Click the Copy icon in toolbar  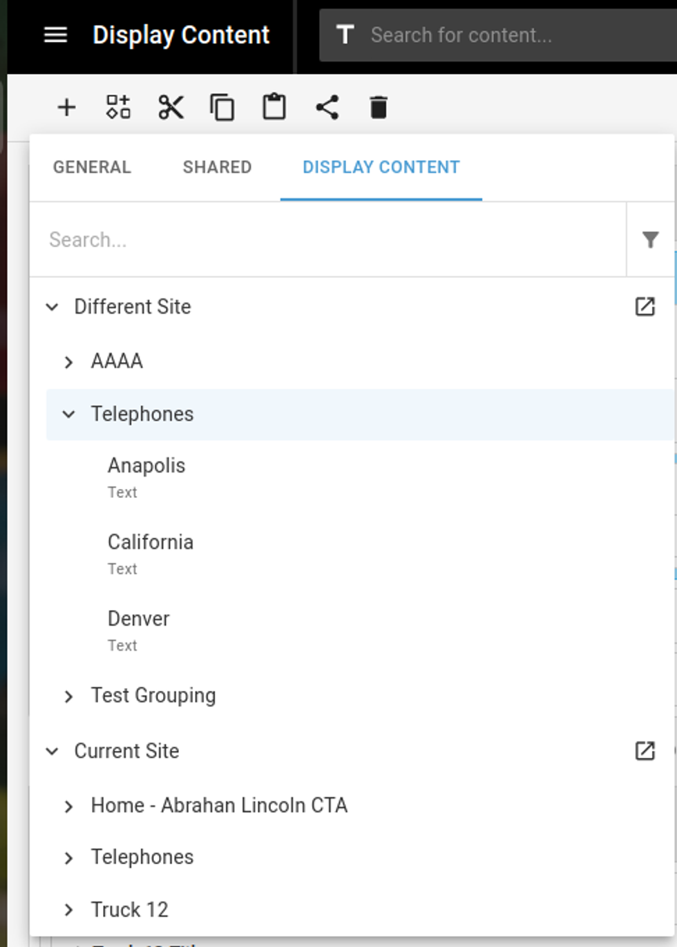222,108
